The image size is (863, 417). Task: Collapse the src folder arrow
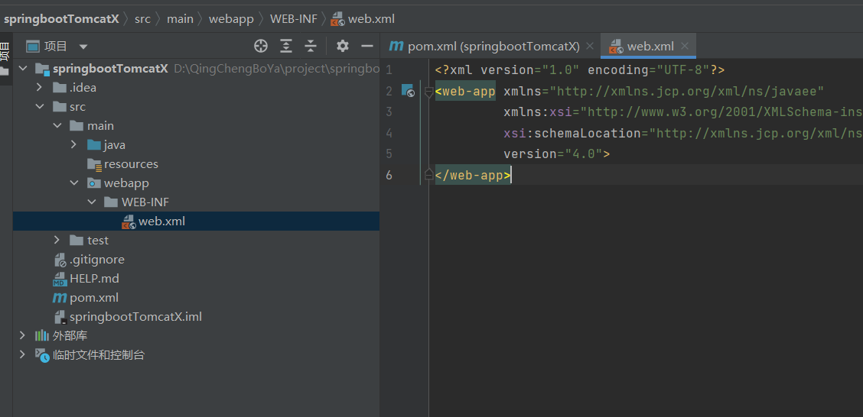[x=41, y=107]
